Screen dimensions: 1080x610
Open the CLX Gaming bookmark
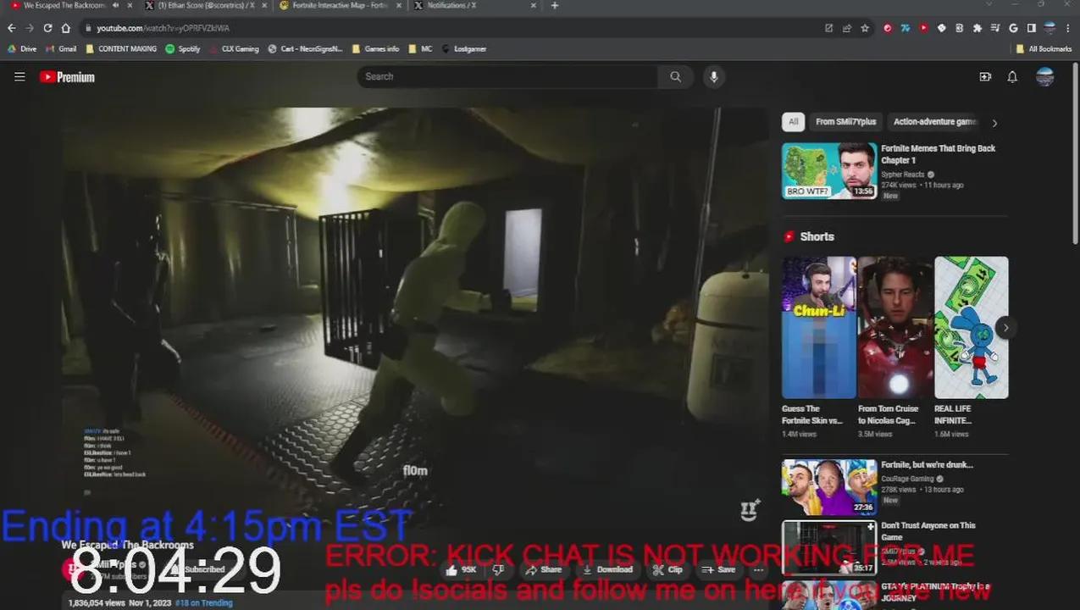(x=234, y=49)
